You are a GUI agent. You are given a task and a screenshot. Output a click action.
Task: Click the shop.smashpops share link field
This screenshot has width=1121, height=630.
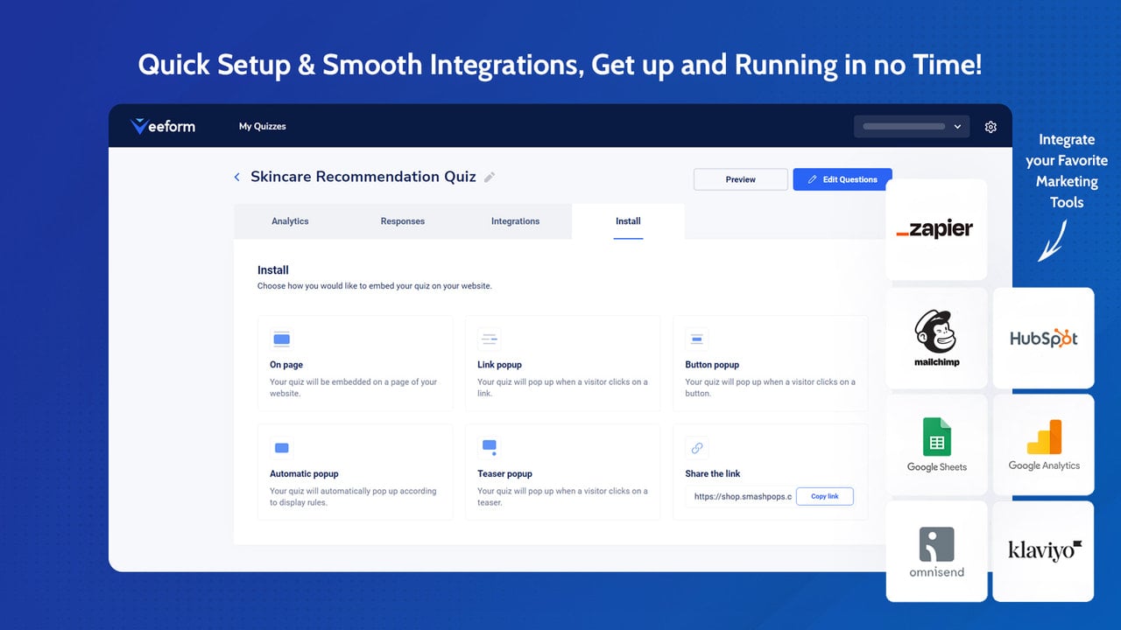[x=741, y=496]
